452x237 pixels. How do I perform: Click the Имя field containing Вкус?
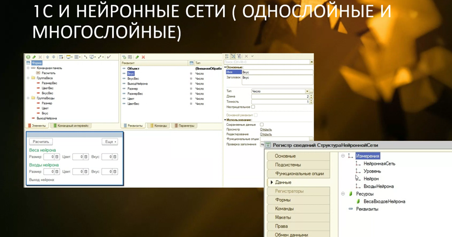click(278, 72)
